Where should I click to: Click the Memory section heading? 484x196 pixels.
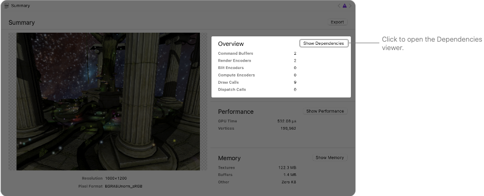229,158
